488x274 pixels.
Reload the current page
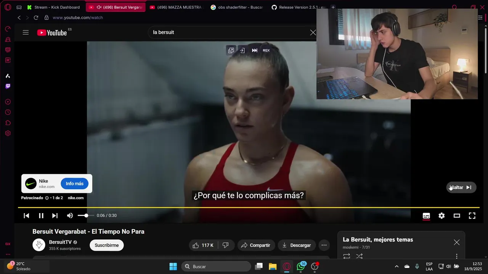[x=36, y=18]
